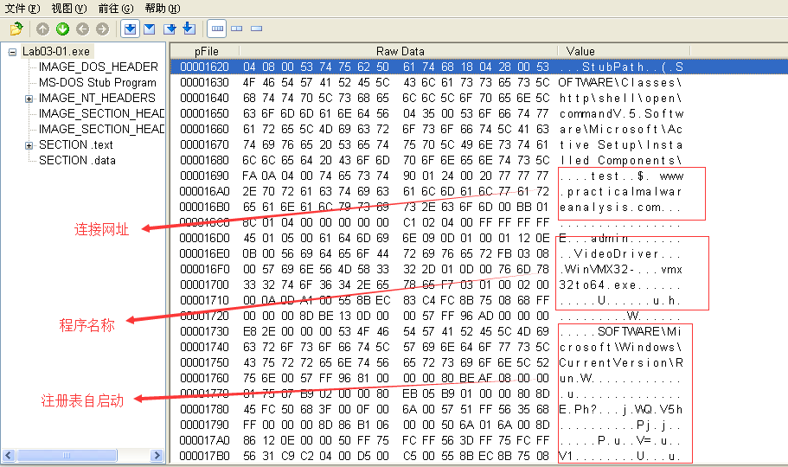
Task: Expand the IMAGE_NT_HEADERS node
Action: pyautogui.click(x=29, y=99)
